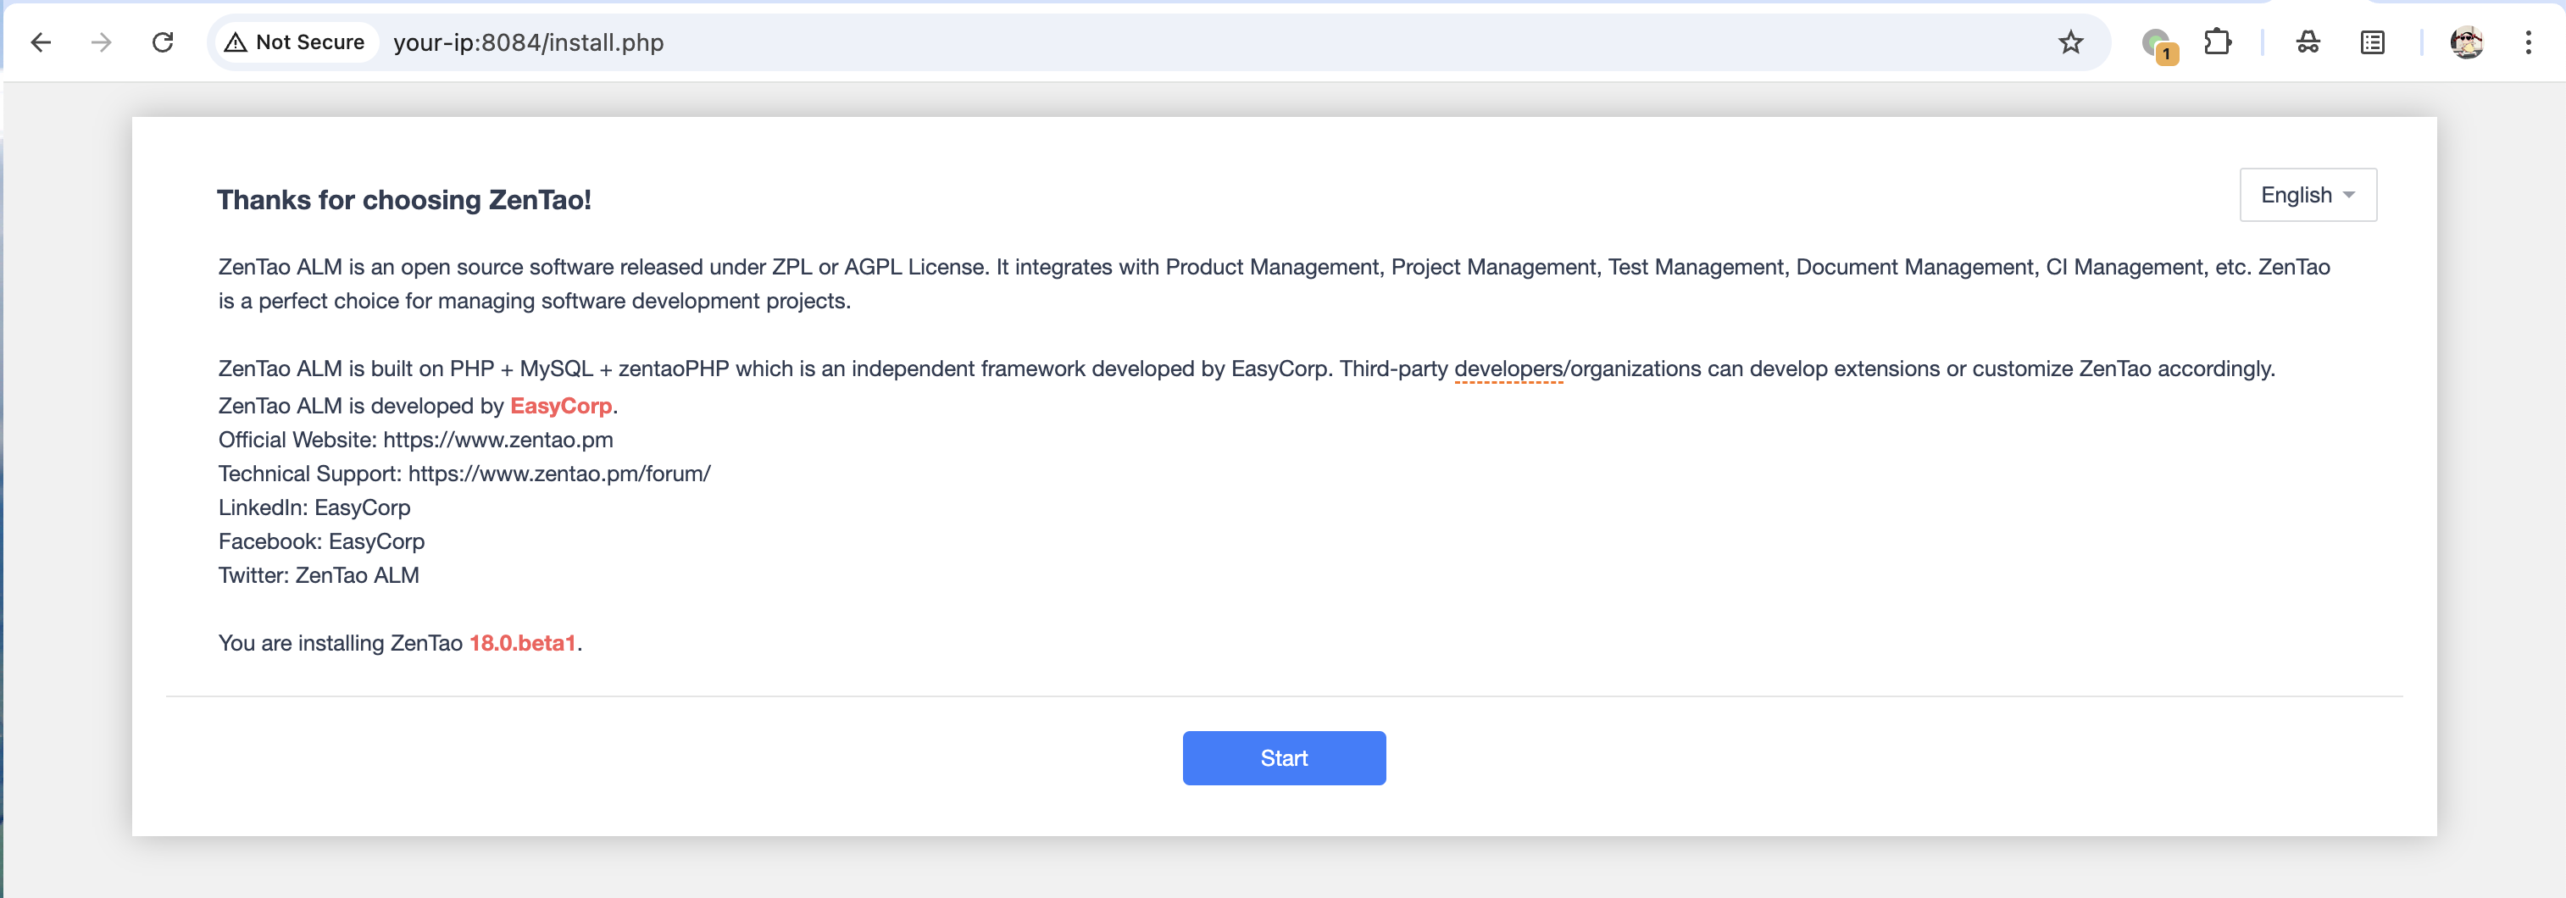
Task: Click the official website zentao.pm address
Action: pyautogui.click(x=498, y=440)
